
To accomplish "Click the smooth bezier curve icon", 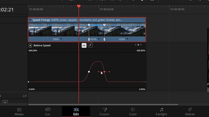I will 84,45.
